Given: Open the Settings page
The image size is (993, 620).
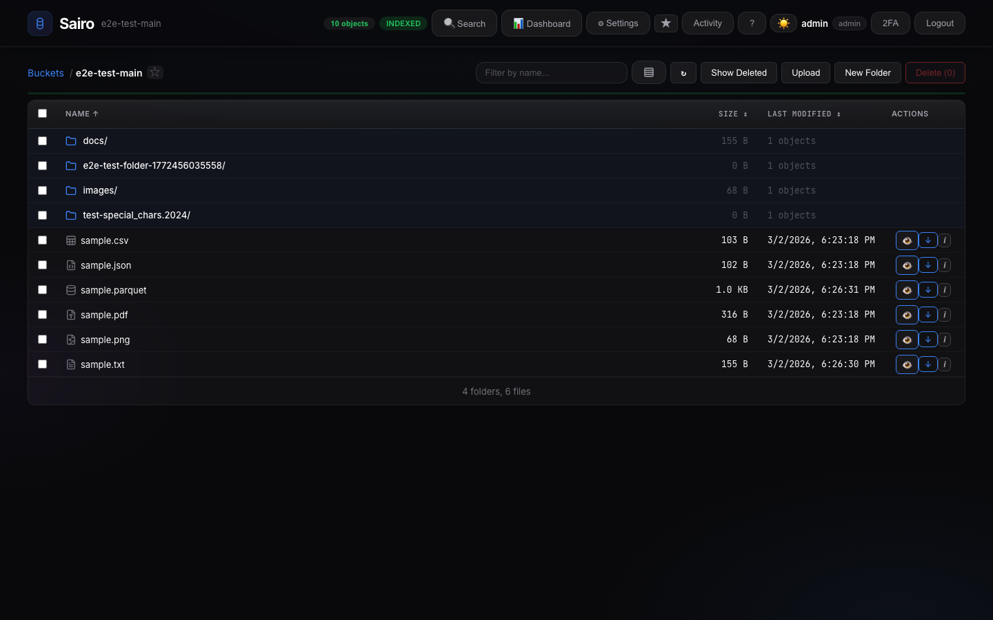Looking at the screenshot, I should (x=618, y=23).
